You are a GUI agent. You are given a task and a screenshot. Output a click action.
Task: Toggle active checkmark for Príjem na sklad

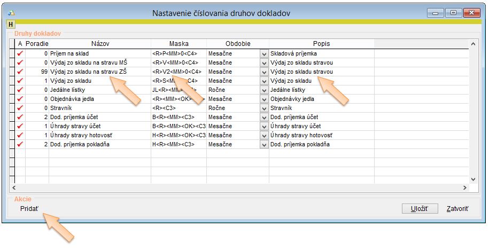point(20,53)
